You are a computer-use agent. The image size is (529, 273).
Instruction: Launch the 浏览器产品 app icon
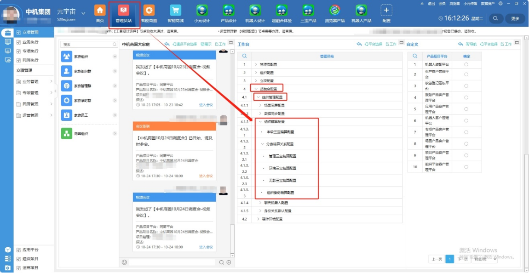pyautogui.click(x=335, y=11)
